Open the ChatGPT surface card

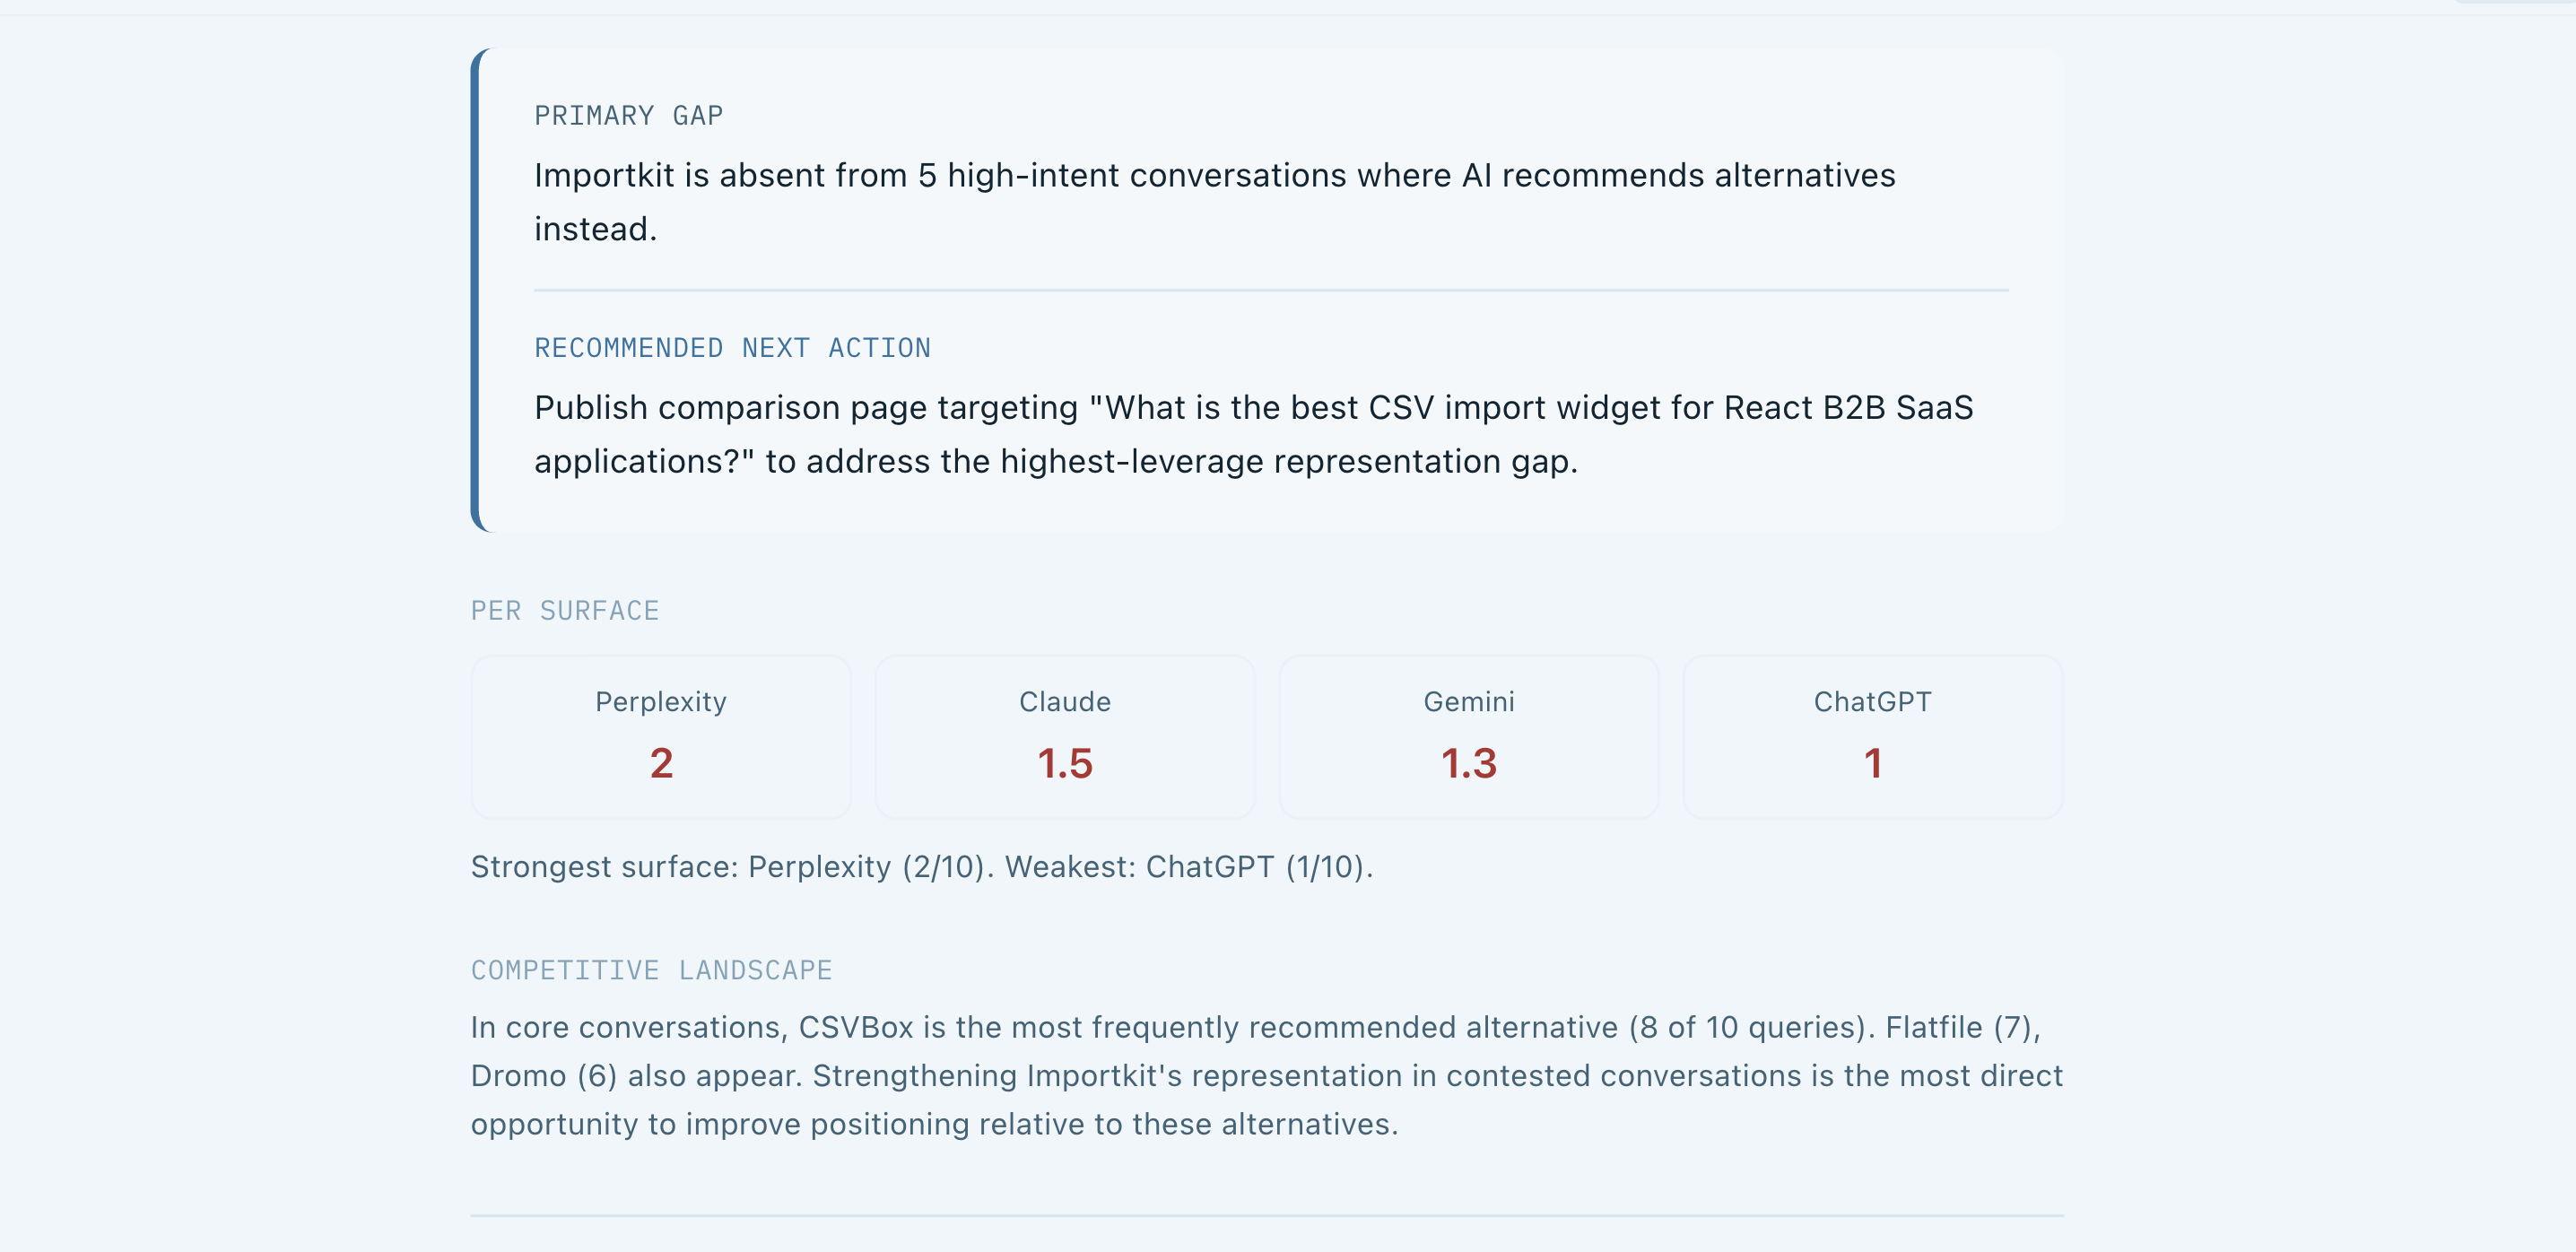pos(1873,737)
